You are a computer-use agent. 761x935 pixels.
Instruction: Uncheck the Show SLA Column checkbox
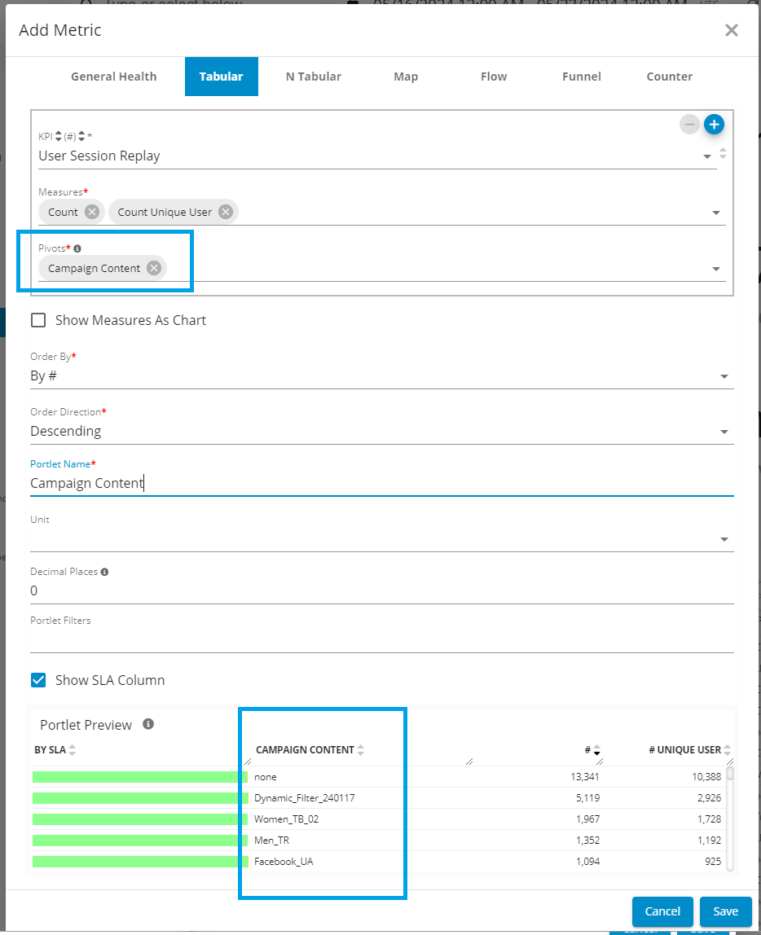pos(38,680)
